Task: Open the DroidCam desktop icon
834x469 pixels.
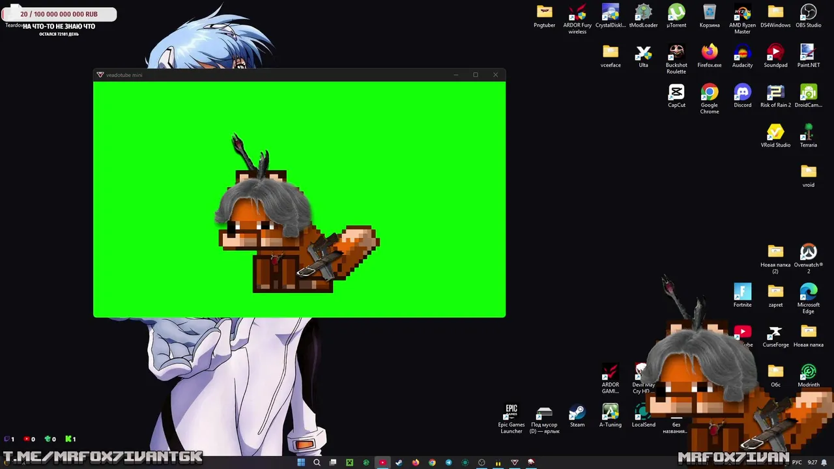Action: point(809,96)
